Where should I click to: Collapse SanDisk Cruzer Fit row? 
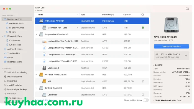click(36, 88)
